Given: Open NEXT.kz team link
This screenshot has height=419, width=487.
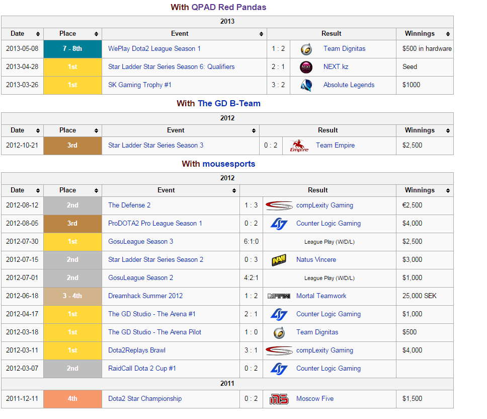Looking at the screenshot, I should 336,67.
